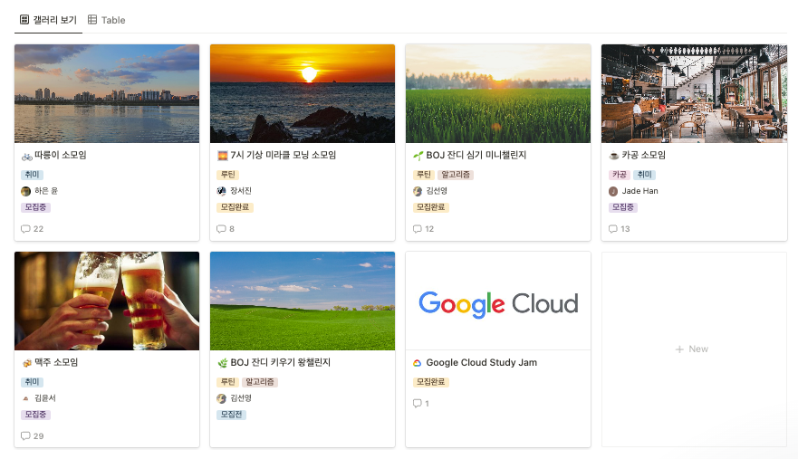Add a new gallery card with + New
The image size is (798, 459).
[x=692, y=349]
